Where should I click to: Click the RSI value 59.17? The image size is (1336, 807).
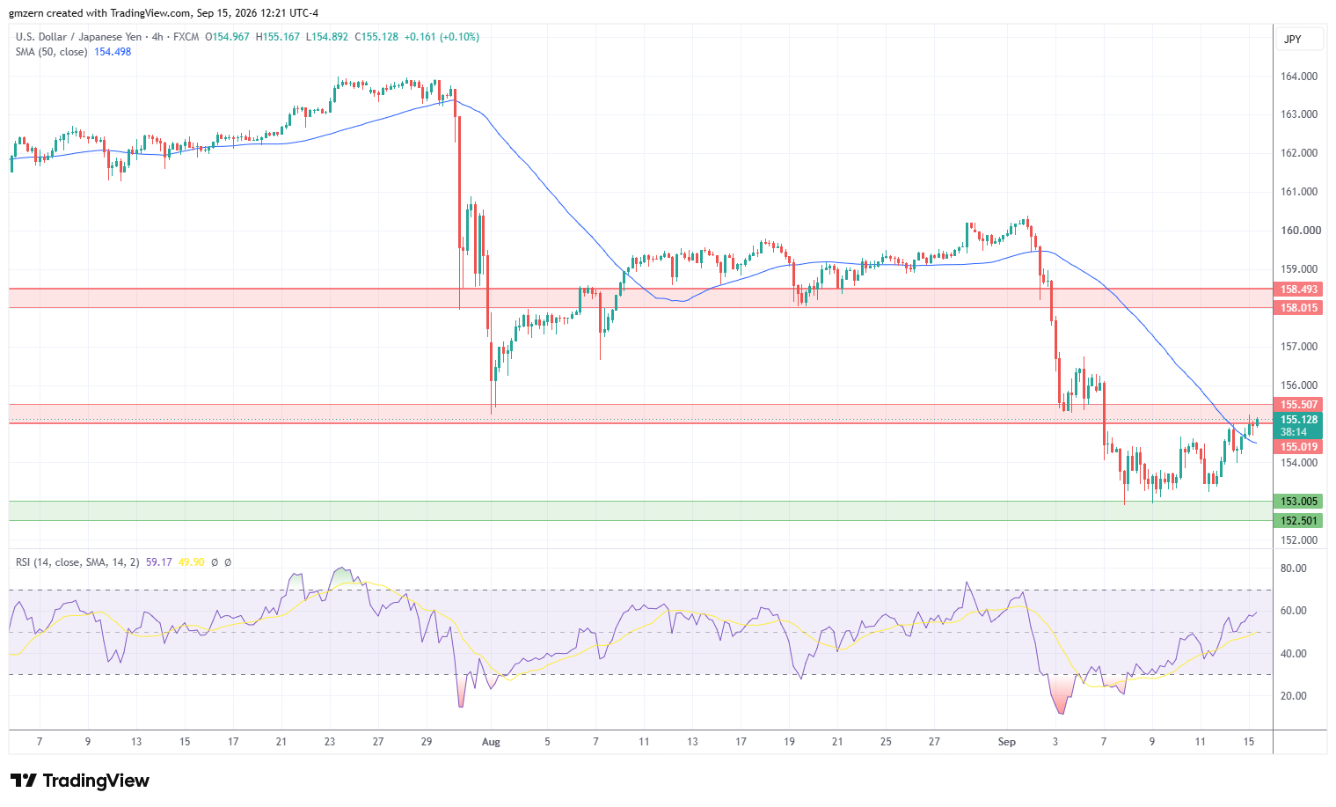159,562
